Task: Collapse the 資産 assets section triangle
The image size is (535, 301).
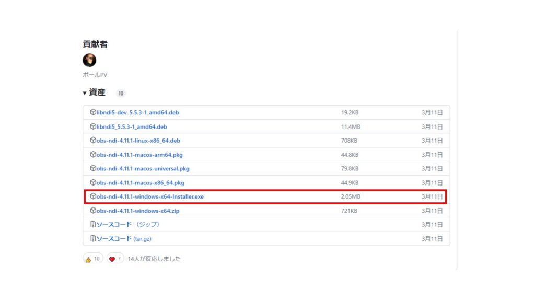Action: coord(85,93)
